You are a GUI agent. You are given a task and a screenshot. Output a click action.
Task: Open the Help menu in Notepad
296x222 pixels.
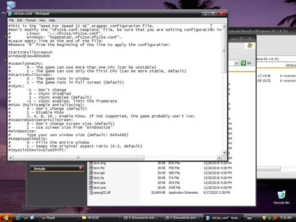[52, 20]
